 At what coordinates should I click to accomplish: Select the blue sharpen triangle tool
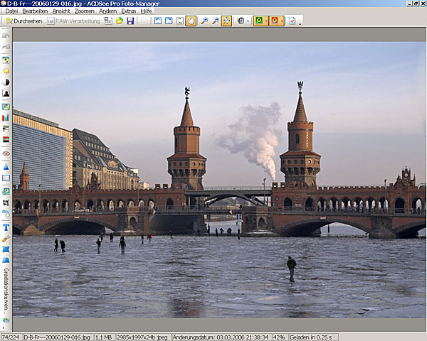pos(6,166)
